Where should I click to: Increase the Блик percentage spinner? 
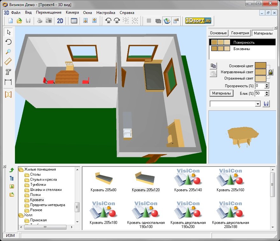(267, 92)
